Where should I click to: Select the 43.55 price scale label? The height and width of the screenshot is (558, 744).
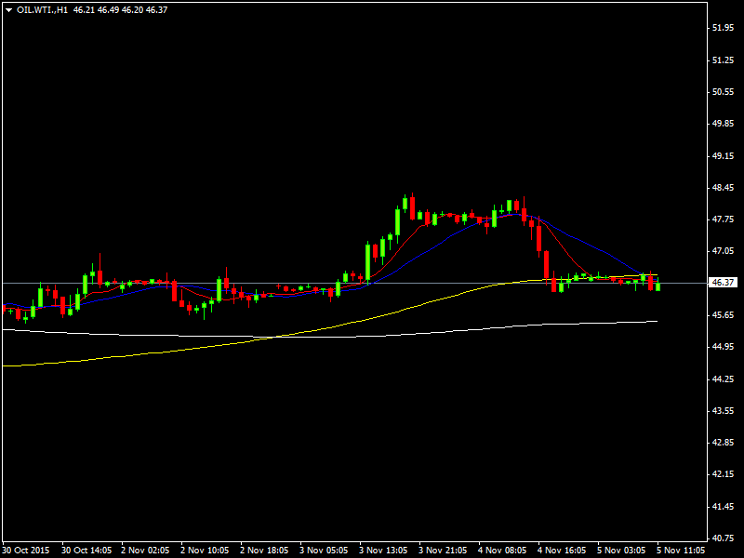coord(723,411)
